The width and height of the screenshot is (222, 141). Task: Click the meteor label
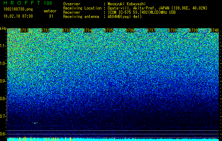click(x=50, y=11)
